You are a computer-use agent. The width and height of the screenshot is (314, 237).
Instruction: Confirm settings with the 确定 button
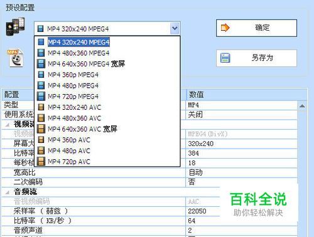point(256,28)
